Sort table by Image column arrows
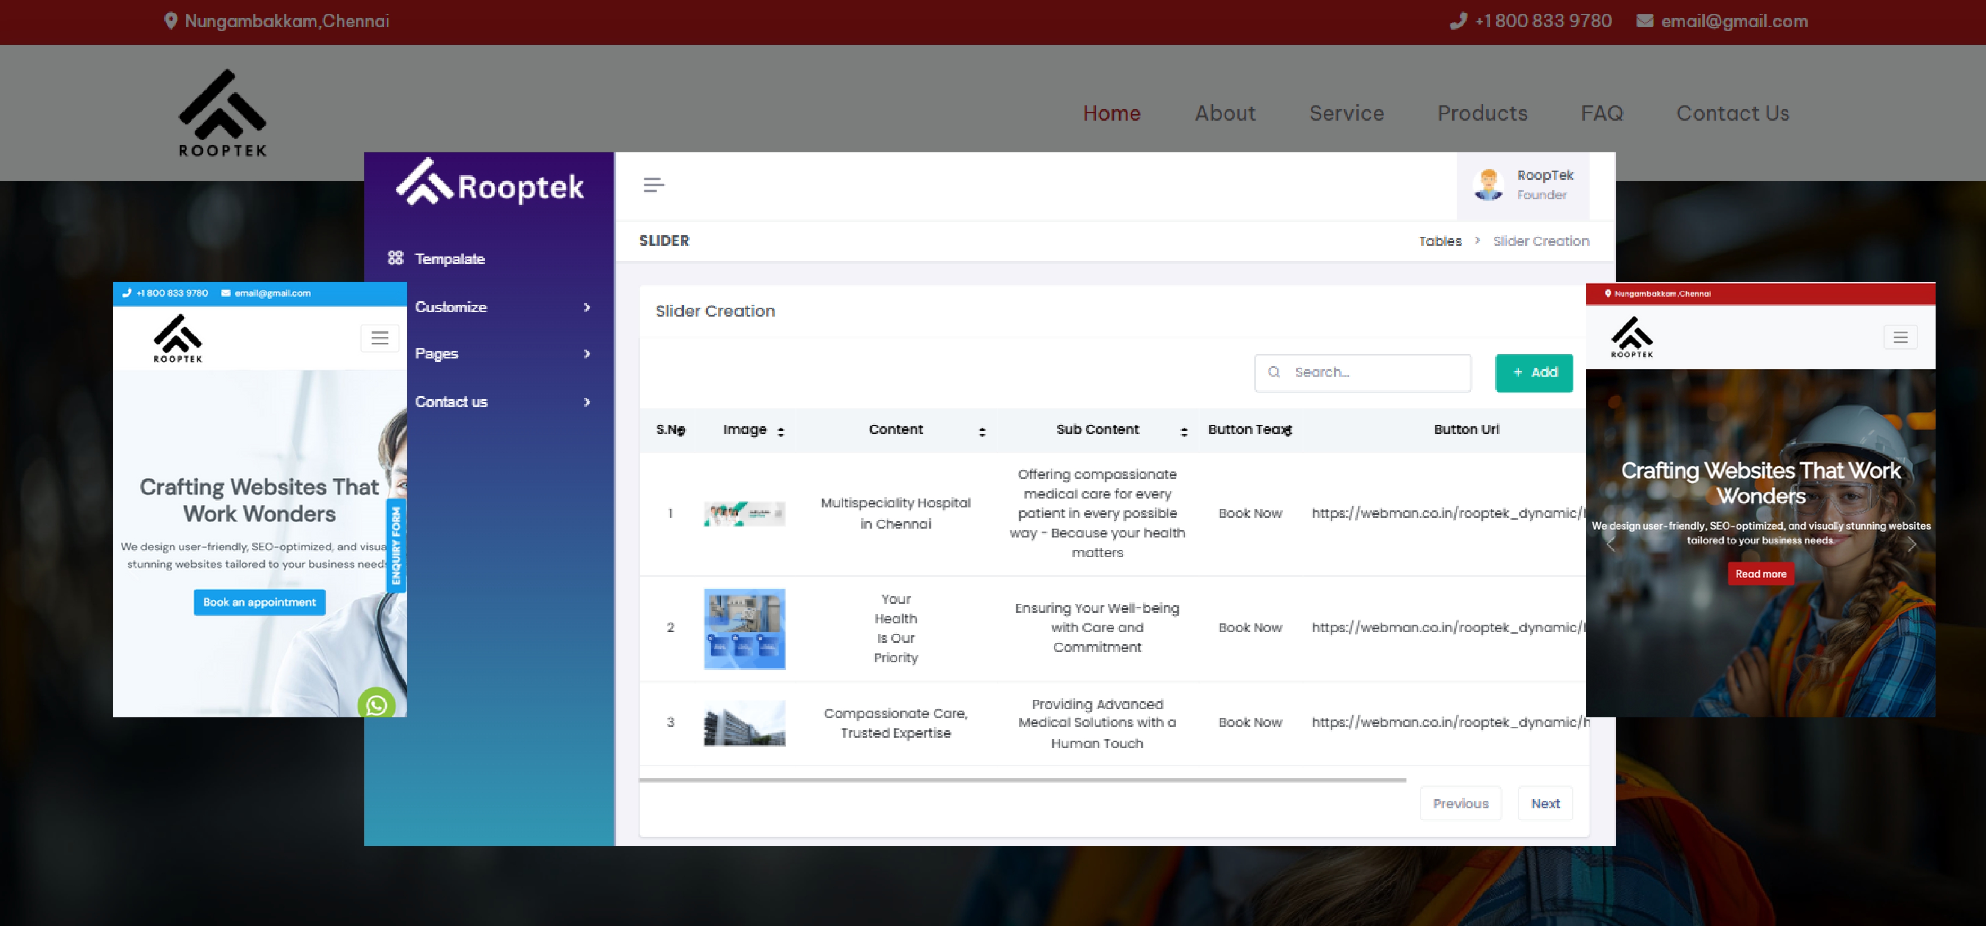The width and height of the screenshot is (1986, 926). [780, 431]
